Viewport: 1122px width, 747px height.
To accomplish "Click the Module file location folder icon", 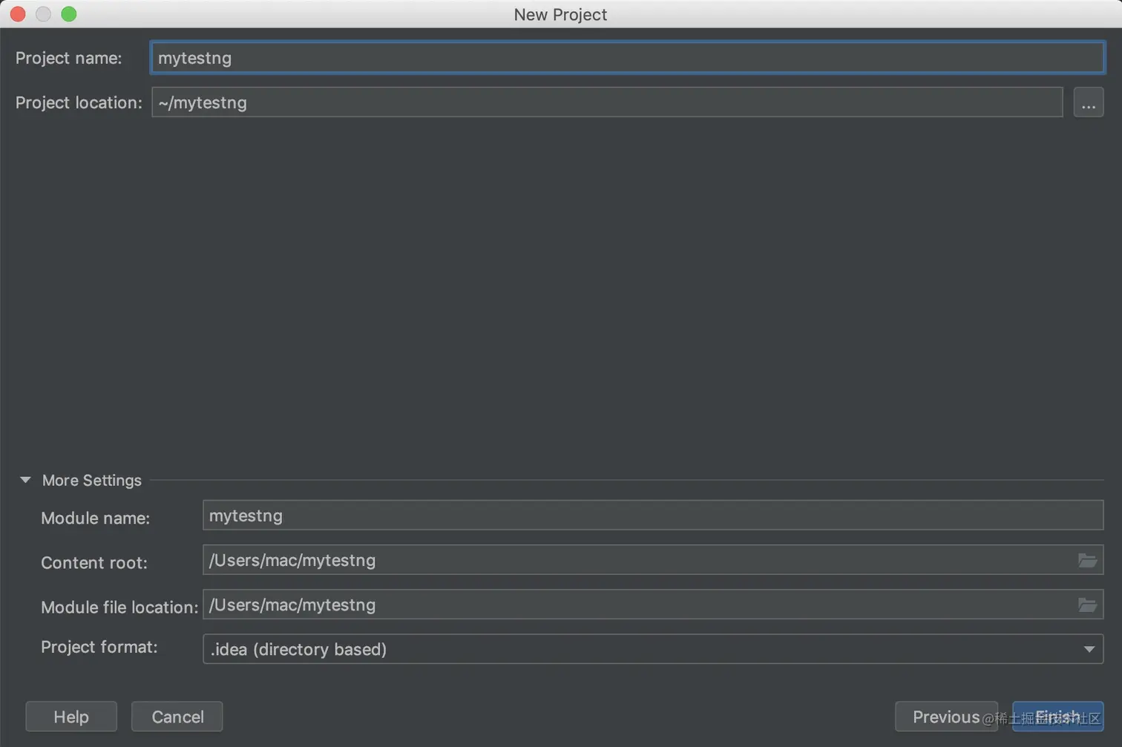I will click(x=1087, y=605).
